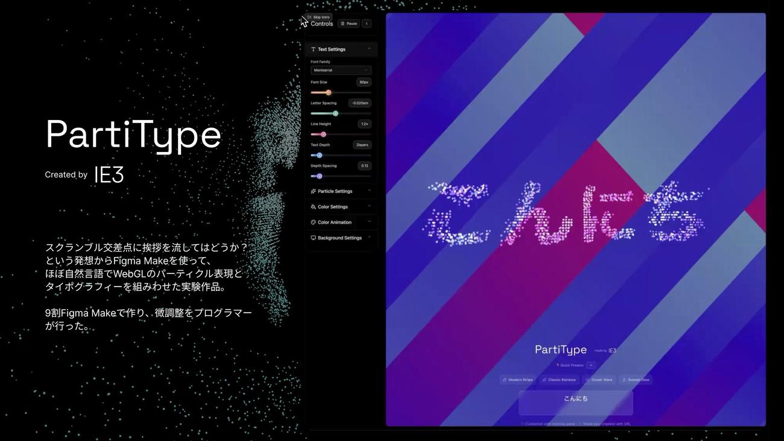
Task: Click the Line Height slider handle
Action: [x=323, y=135]
